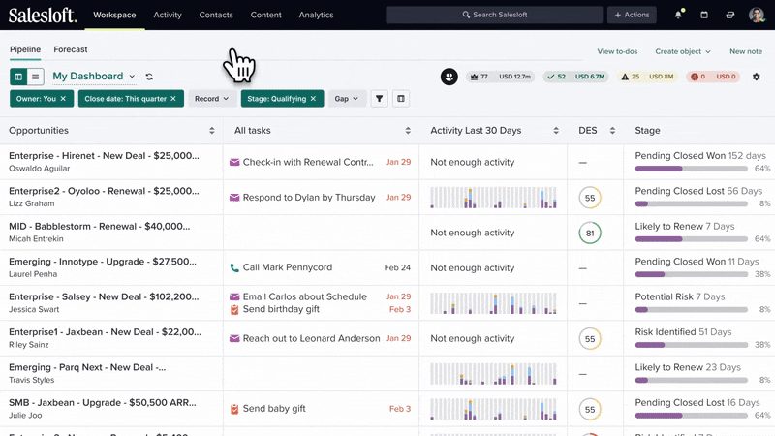Image resolution: width=775 pixels, height=436 pixels.
Task: Open the Analytics menu
Action: [x=317, y=15]
